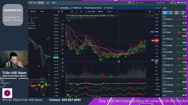Open PLC in the watchlist
This screenshot has height=105, width=188.
click(x=174, y=24)
